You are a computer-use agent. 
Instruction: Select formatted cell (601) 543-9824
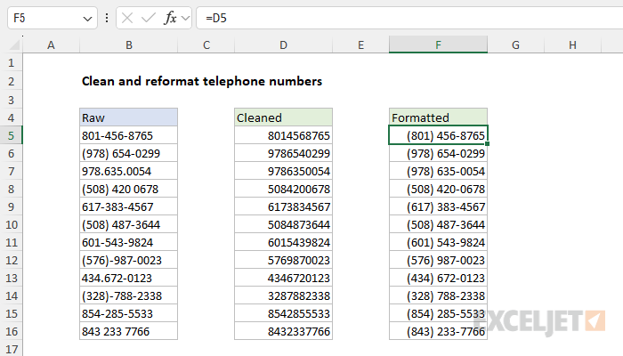click(438, 242)
